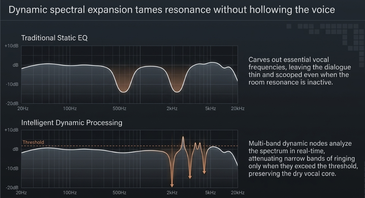This screenshot has height=198, width=365.
Task: Click the '20kHz' label under the Static EQ chart
Action: click(238, 108)
